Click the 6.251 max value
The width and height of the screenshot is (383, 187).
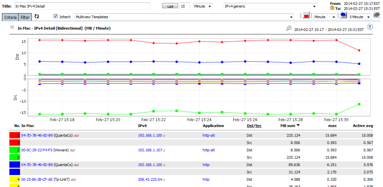click(x=332, y=165)
